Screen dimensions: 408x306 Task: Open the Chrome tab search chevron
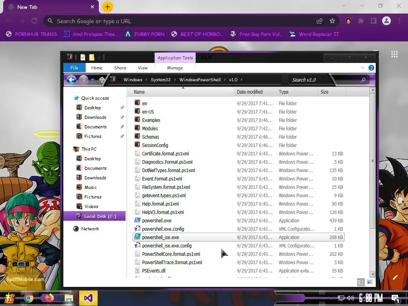344,6
